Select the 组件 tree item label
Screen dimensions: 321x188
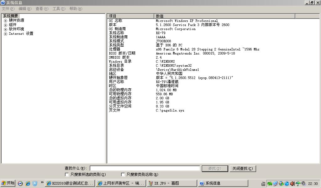[13, 24]
